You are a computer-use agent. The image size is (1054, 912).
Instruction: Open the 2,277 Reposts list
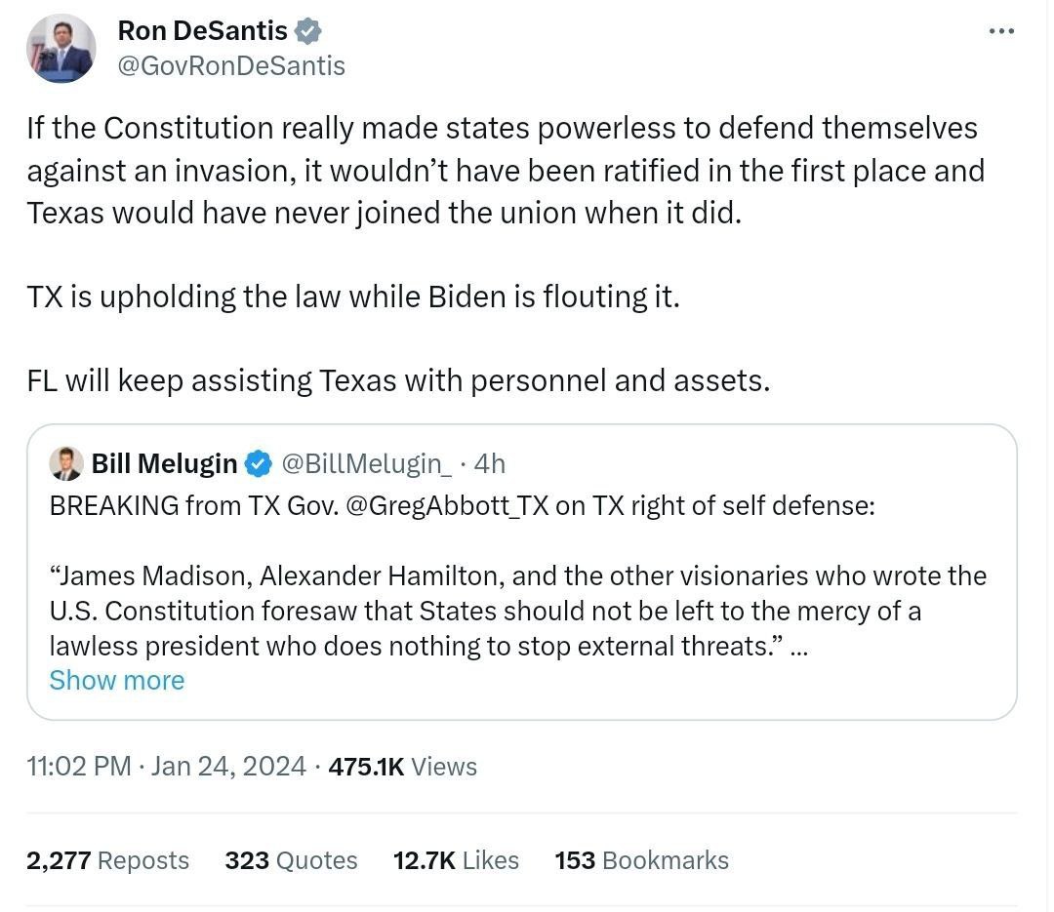point(107,860)
